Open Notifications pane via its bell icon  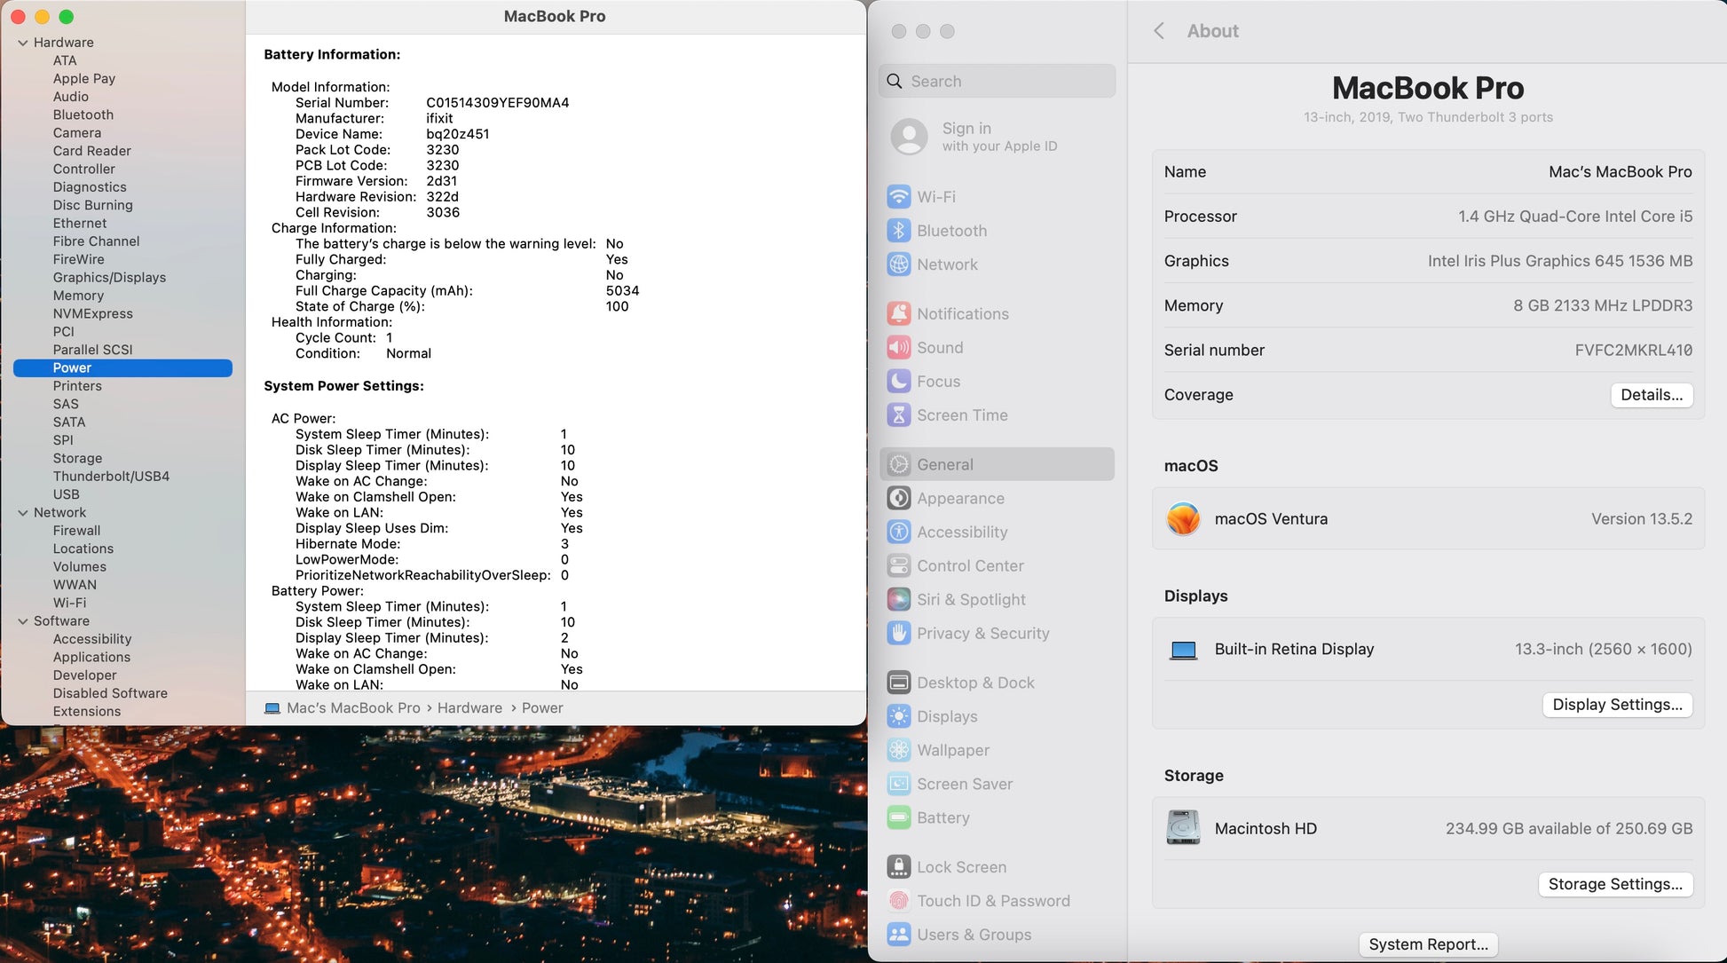tap(898, 313)
